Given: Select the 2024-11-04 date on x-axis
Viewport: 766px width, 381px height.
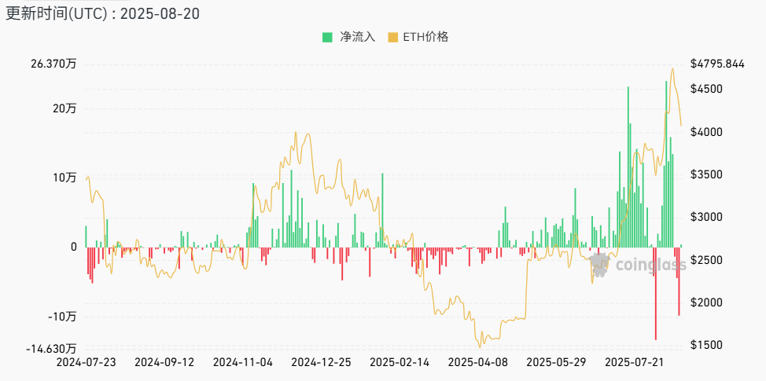Looking at the screenshot, I should pyautogui.click(x=243, y=363).
